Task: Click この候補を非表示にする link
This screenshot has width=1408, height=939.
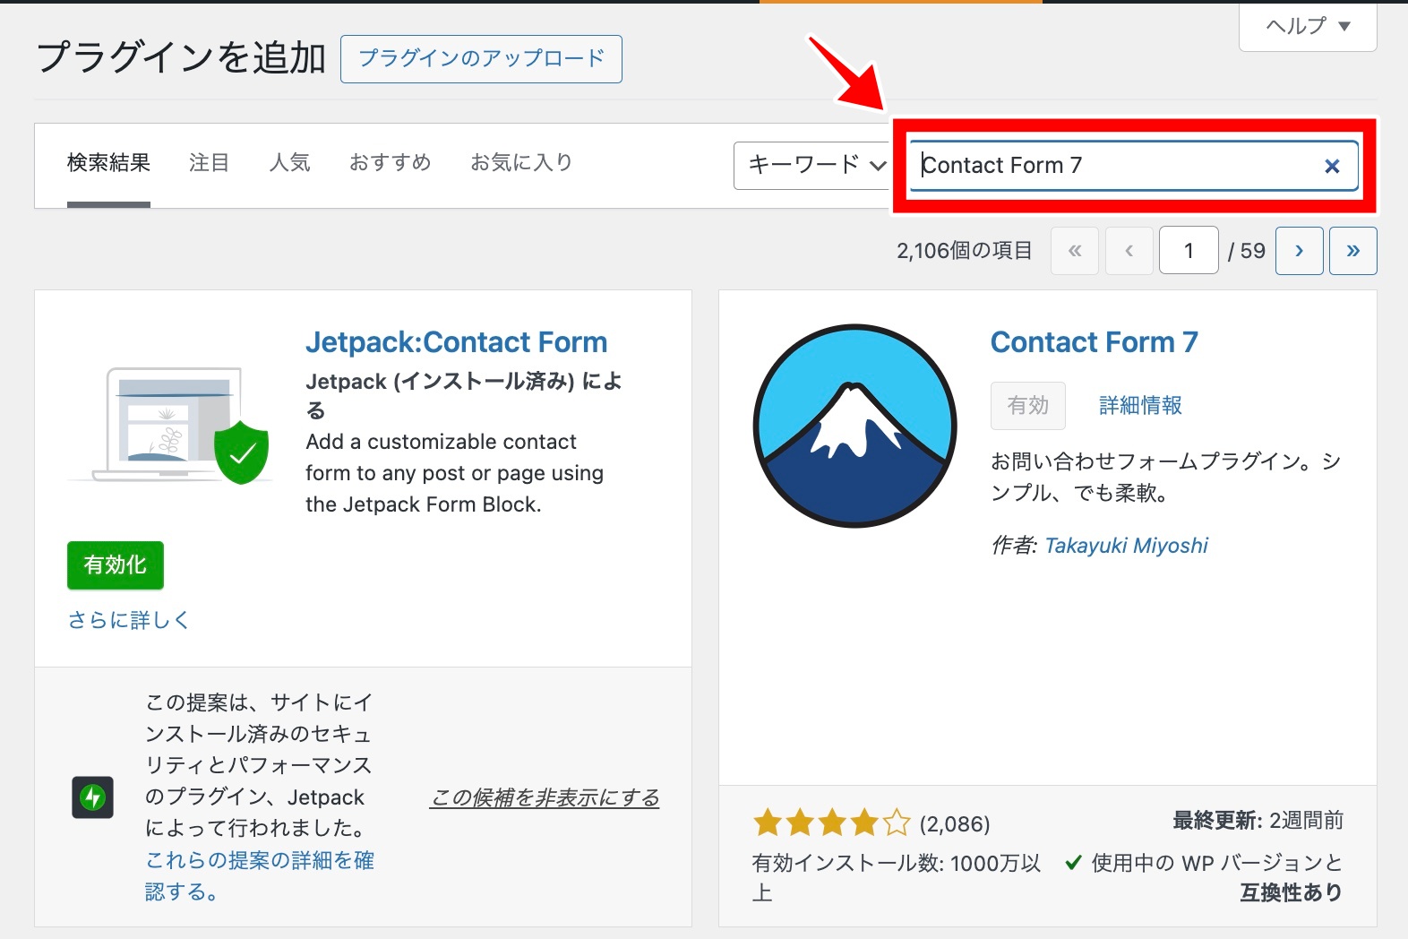Action: tap(545, 797)
